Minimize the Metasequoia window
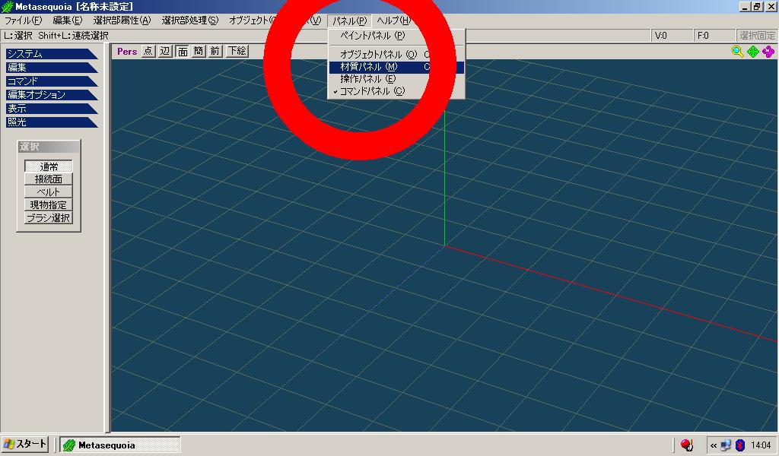779x456 pixels. pyautogui.click(x=745, y=6)
